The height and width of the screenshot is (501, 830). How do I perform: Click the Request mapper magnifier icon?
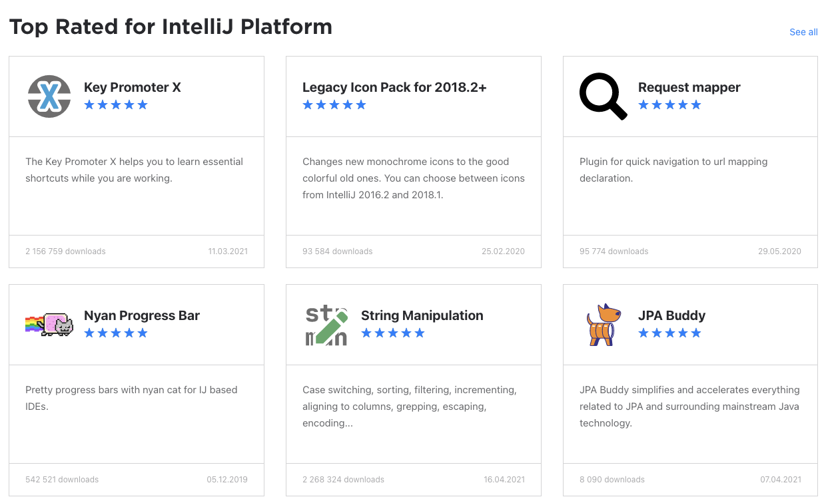coord(604,96)
